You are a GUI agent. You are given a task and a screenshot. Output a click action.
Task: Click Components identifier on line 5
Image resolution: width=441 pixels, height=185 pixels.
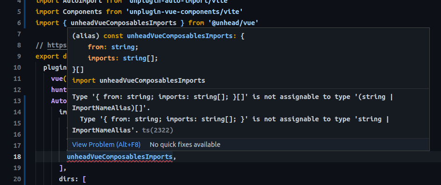click(x=83, y=12)
